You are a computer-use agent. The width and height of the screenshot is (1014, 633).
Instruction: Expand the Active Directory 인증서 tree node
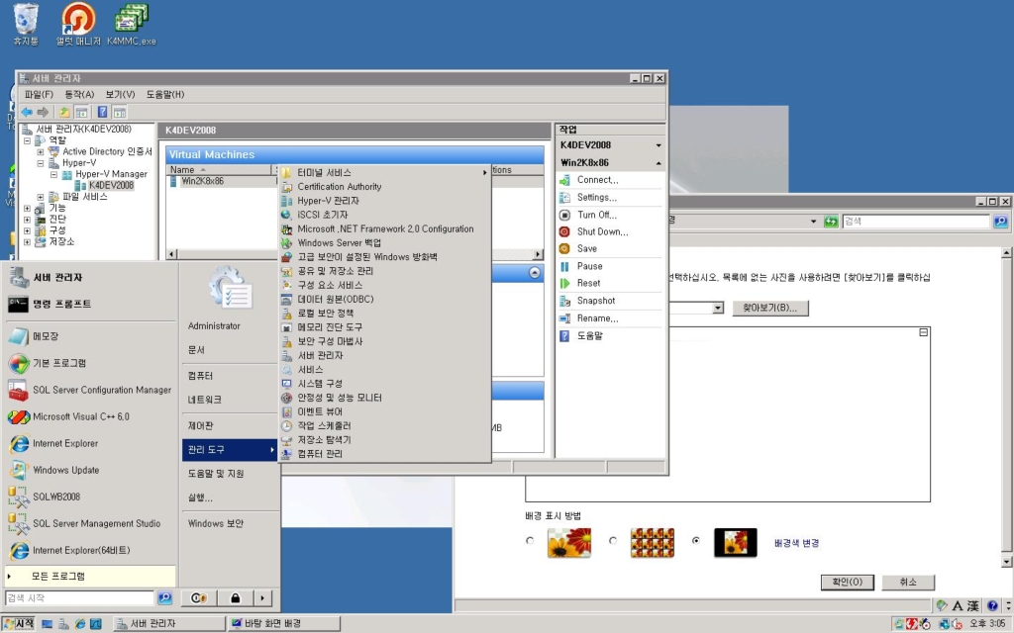click(x=41, y=151)
